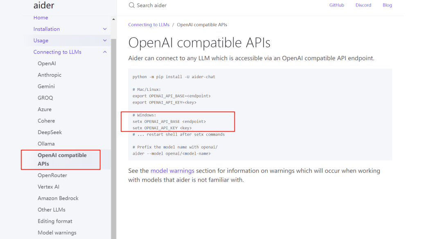Click the aider site title
Viewport: 442px width, 239px height.
[44, 5]
